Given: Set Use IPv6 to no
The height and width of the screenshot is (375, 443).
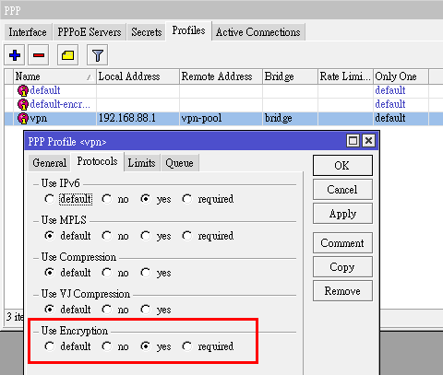Looking at the screenshot, I should pyautogui.click(x=107, y=199).
